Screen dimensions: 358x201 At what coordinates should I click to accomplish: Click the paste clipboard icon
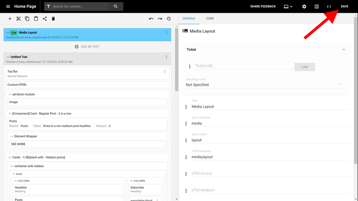(36, 19)
